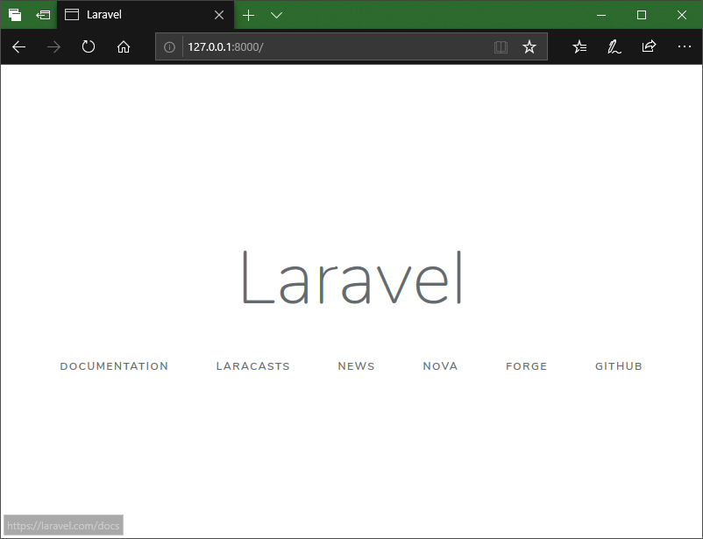The image size is (703, 539).
Task: Open Settings and more ellipsis menu
Action: click(685, 46)
